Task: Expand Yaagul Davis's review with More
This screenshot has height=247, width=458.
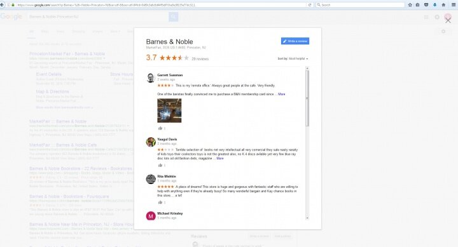Action: tap(220, 158)
